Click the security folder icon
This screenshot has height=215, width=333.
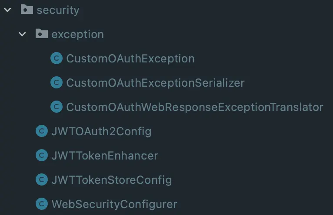(x=27, y=10)
